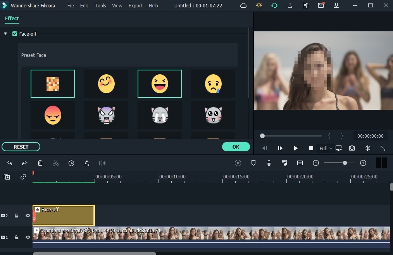The width and height of the screenshot is (393, 255).
Task: Open the audio mixer icon
Action: (x=284, y=163)
